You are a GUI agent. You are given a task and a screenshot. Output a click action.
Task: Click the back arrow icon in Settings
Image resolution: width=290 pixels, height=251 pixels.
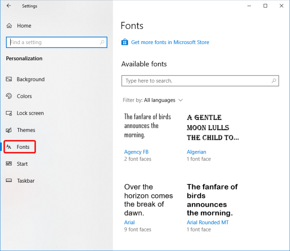(9, 6)
